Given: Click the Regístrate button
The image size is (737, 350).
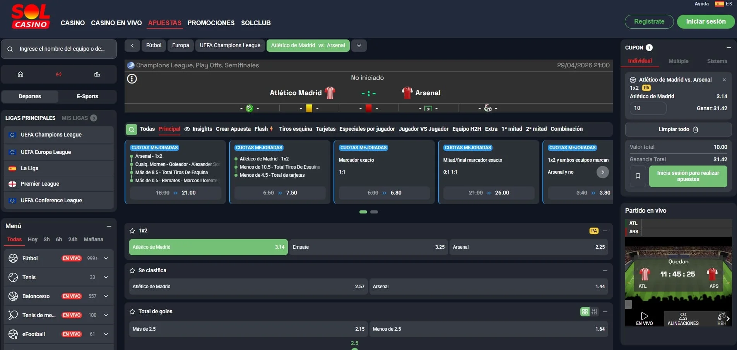Looking at the screenshot, I should point(649,22).
